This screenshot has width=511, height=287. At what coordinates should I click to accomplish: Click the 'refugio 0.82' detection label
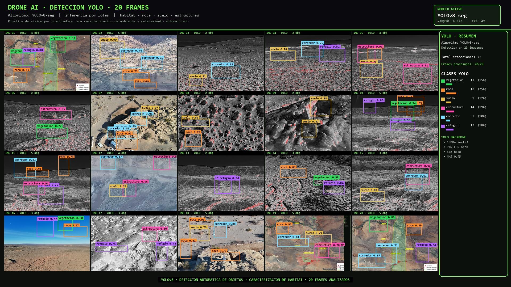(x=330, y=47)
